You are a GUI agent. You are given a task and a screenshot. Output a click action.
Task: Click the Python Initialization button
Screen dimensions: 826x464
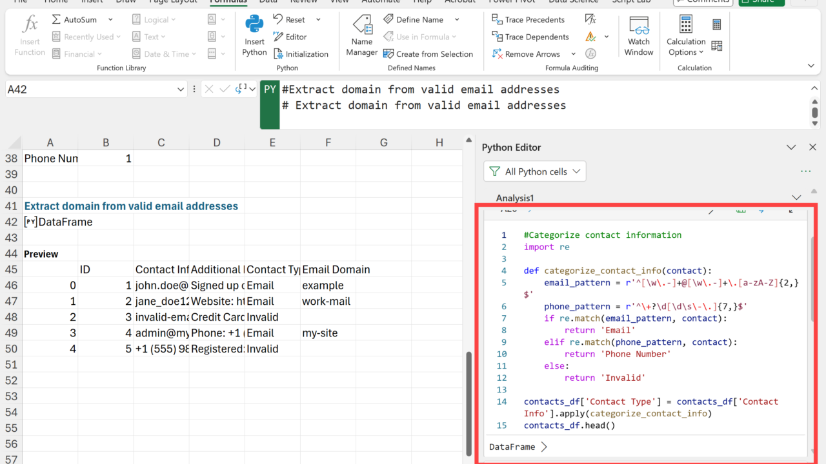(301, 54)
